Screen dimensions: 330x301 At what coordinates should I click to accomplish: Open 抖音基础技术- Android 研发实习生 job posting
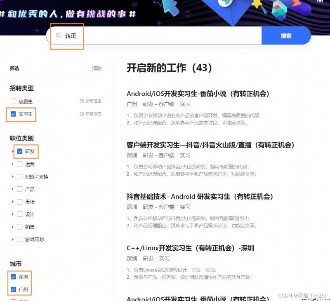[x=200, y=196]
